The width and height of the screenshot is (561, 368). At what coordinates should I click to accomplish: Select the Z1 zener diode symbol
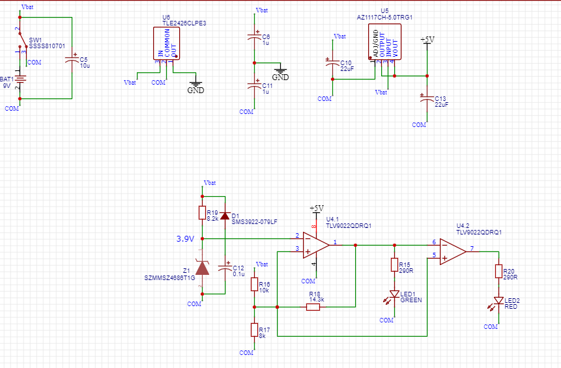[203, 268]
